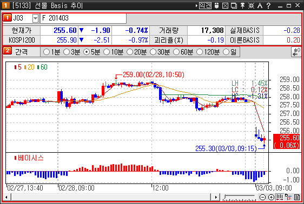
Task: Select the 60분 interval option
Action: [x=183, y=52]
